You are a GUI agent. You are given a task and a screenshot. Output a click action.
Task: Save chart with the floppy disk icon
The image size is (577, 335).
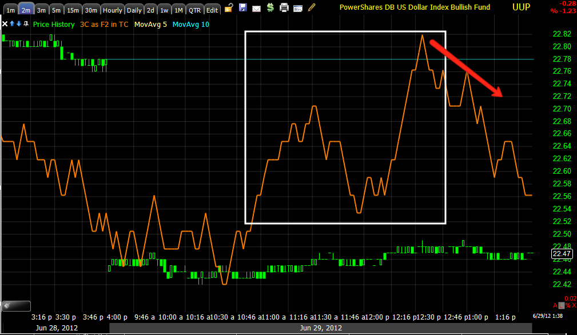(x=242, y=7)
